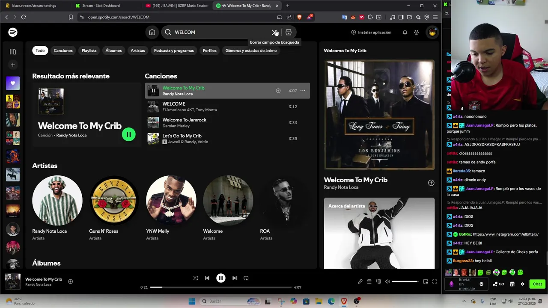Open the browser hamburger menu
Image resolution: width=548 pixels, height=308 pixels.
point(435,17)
